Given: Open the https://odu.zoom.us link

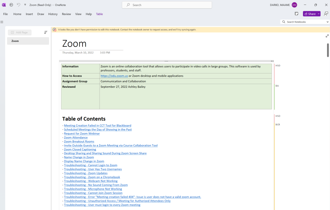Looking at the screenshot, I should click(114, 76).
